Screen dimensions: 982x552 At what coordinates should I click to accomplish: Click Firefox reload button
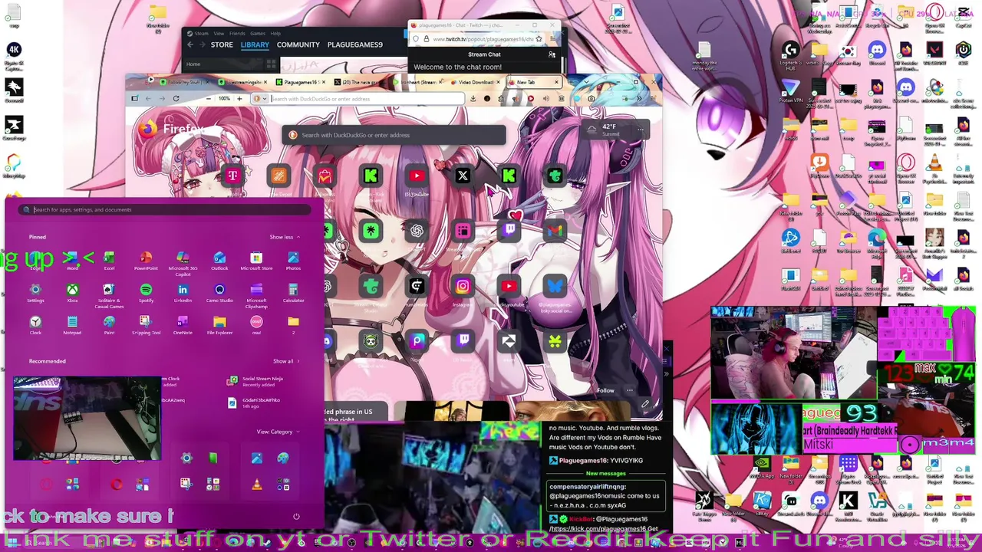click(x=176, y=98)
